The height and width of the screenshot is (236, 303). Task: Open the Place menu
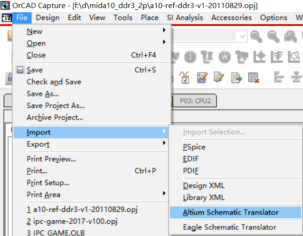coord(150,18)
